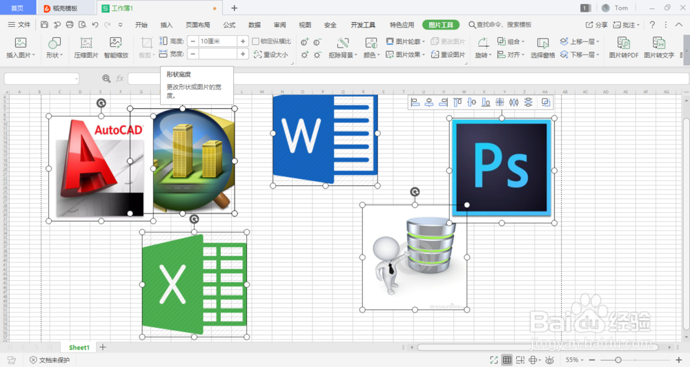Screen dimensions: 690x367
Task: Click the zoom magnifier icon beside fx
Action: [106, 78]
